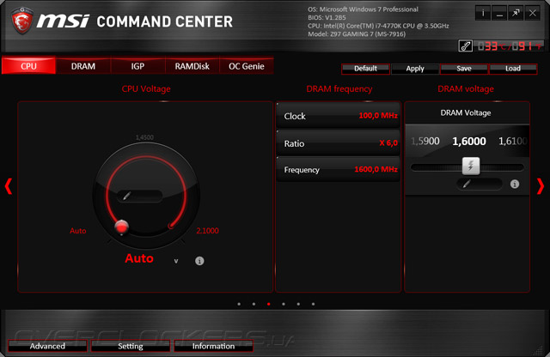
Task: Open the Setting section
Action: (131, 346)
